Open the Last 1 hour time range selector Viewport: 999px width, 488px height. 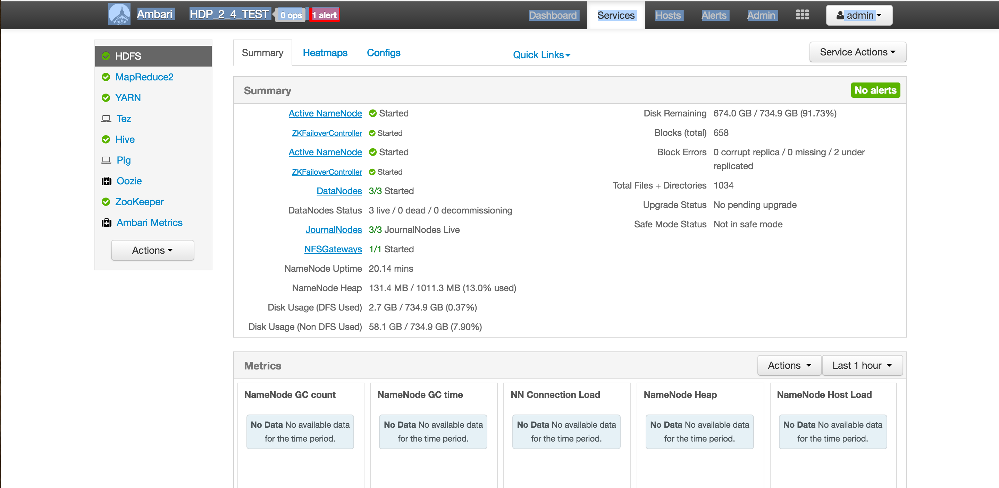[862, 365]
